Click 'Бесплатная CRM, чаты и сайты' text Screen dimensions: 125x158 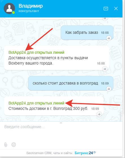point(50,153)
